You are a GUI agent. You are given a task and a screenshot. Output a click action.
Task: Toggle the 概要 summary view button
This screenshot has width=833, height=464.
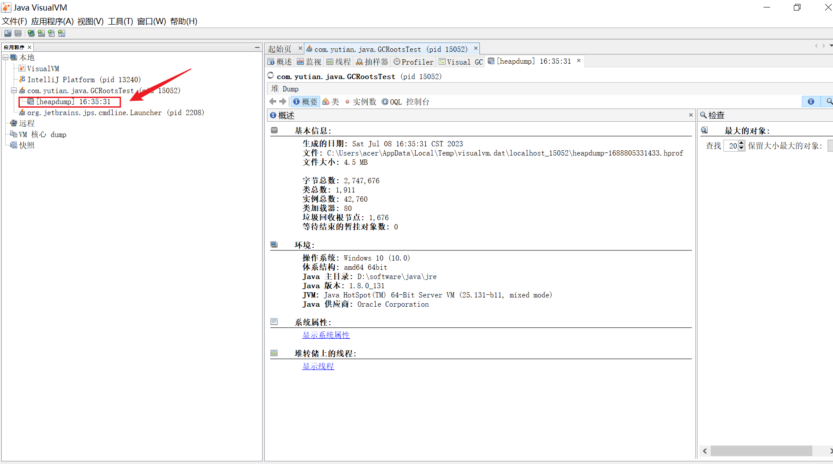tap(305, 101)
